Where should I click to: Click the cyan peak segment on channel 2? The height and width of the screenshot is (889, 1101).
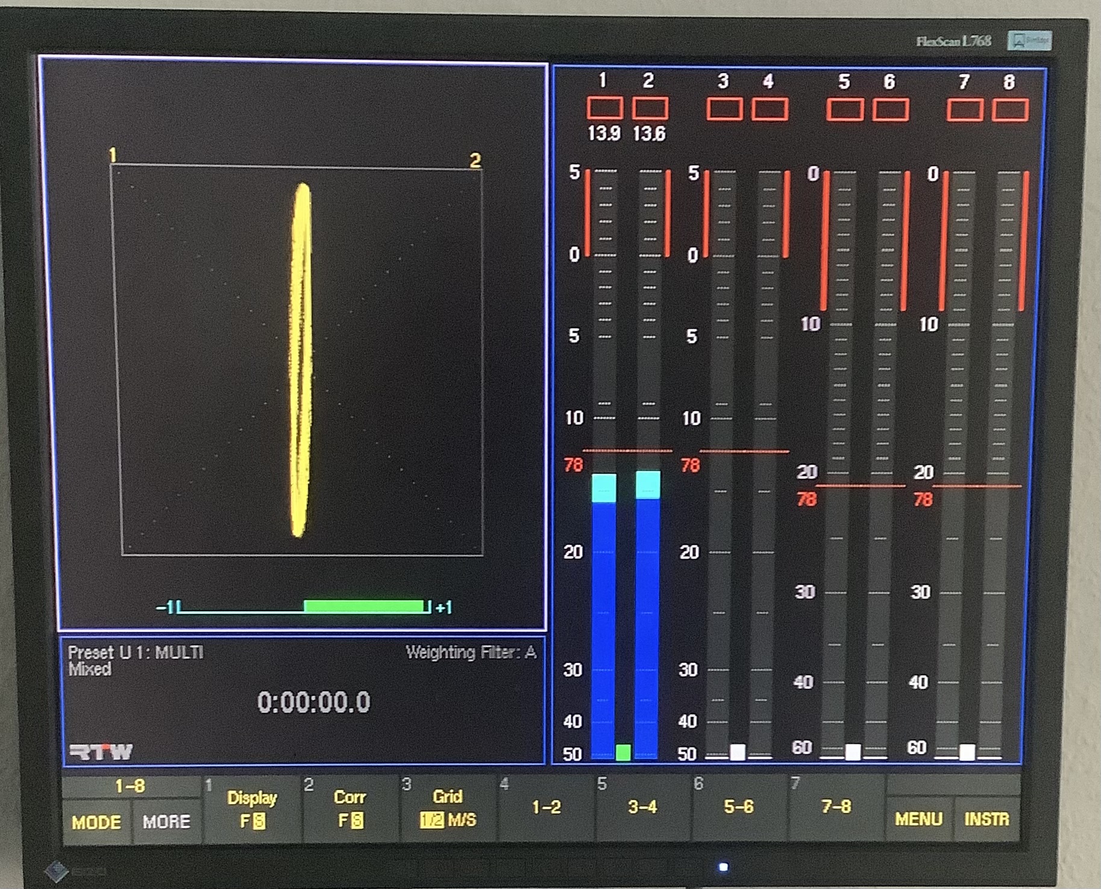click(648, 485)
